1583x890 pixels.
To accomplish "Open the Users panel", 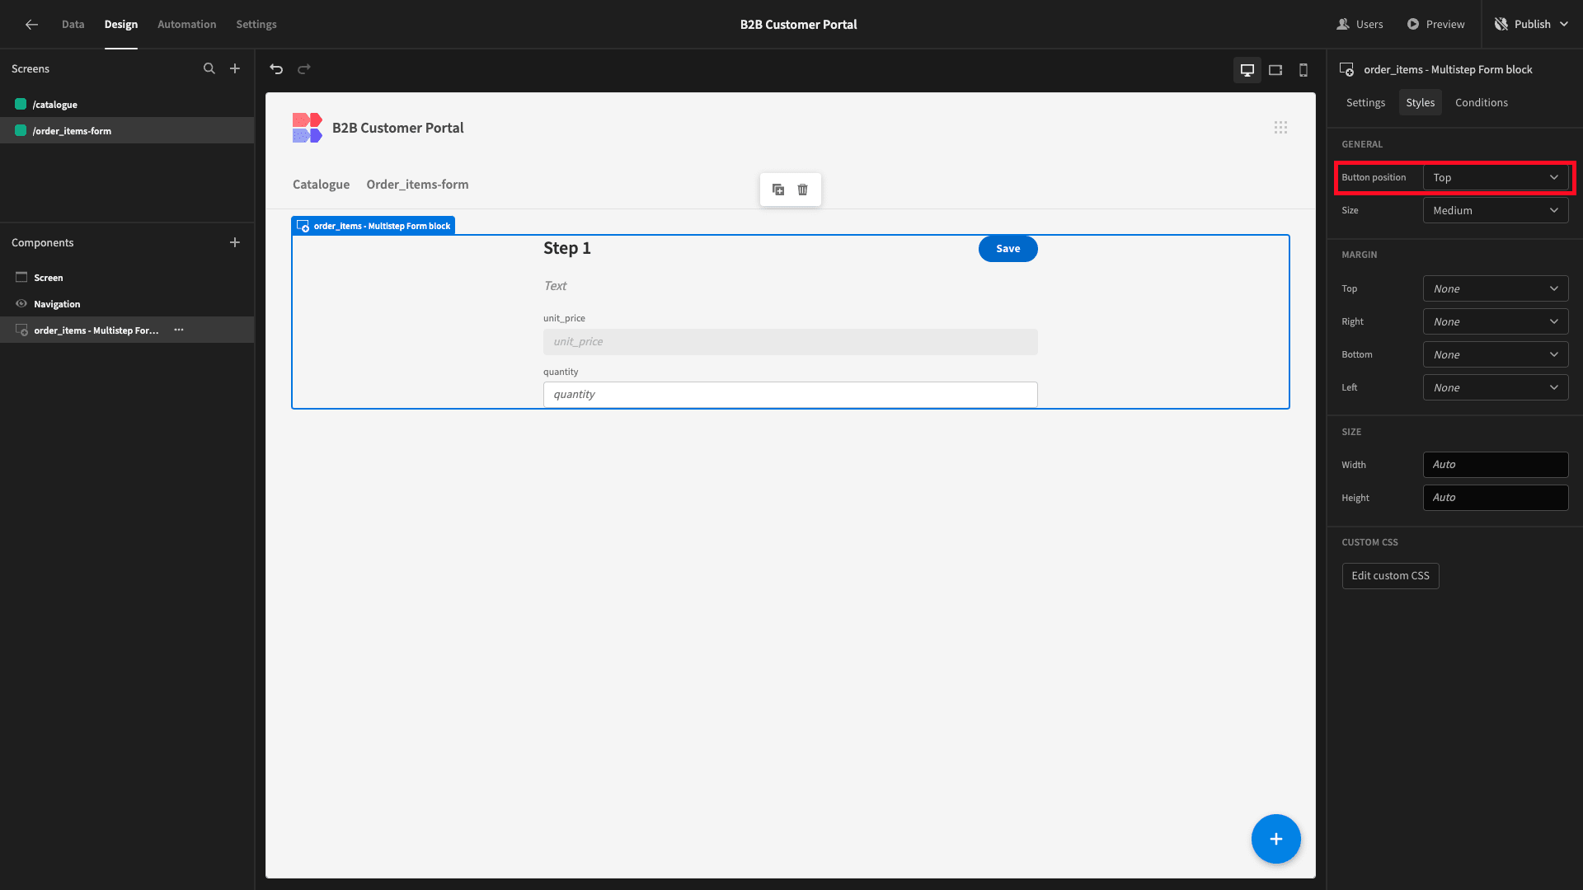I will (1360, 25).
